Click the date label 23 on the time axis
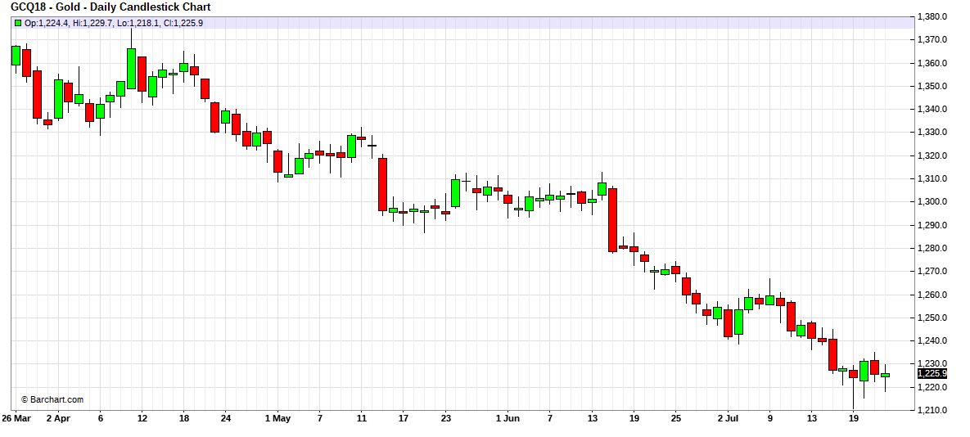Screen dimensions: 970x437 [x=445, y=418]
